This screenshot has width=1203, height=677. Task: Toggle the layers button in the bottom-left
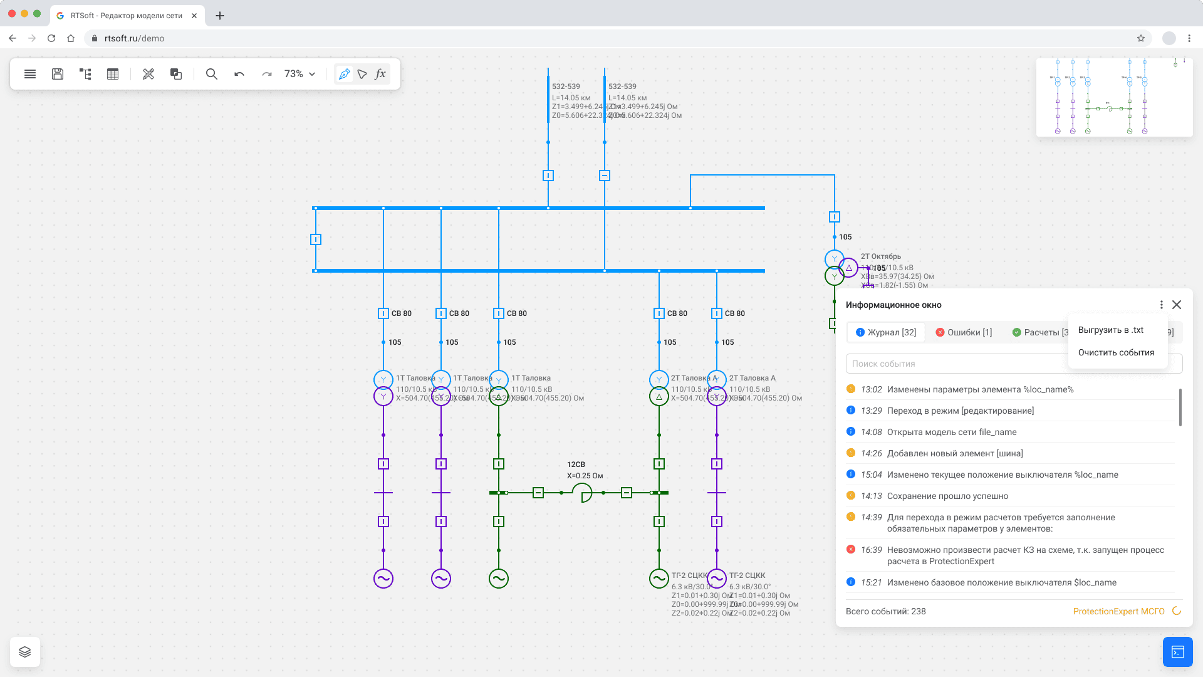coord(25,652)
